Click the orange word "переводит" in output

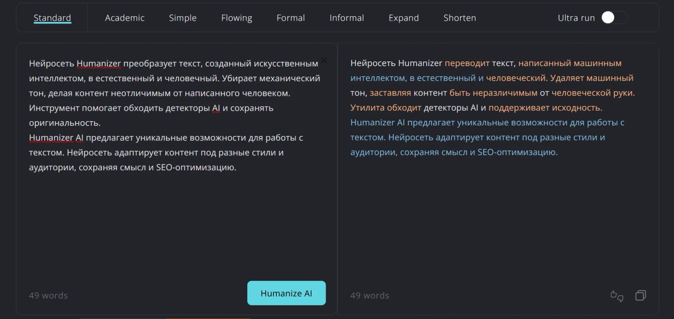(467, 63)
